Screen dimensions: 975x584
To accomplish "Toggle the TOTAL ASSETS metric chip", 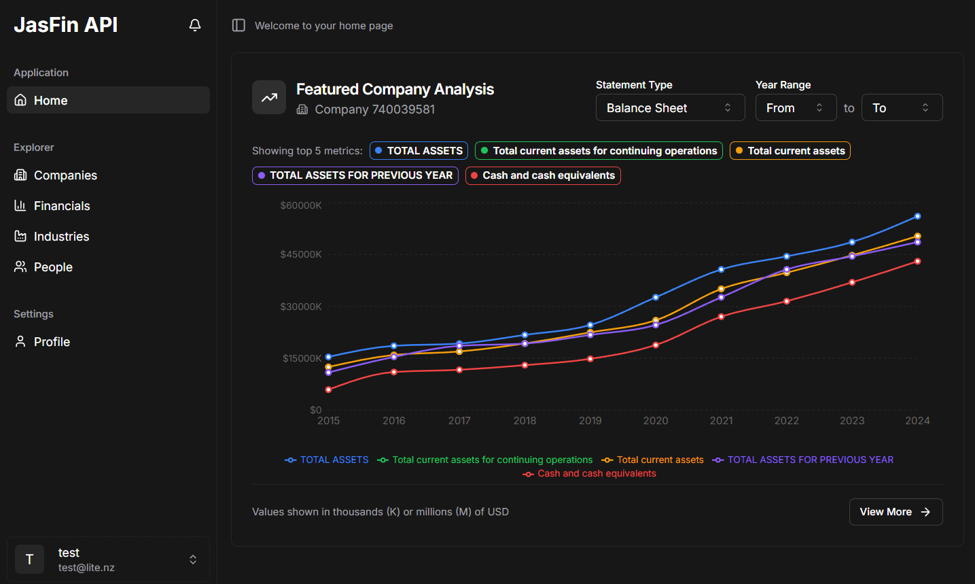I will click(x=419, y=151).
